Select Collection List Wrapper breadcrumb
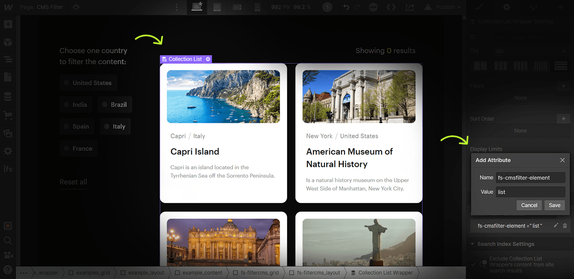The width and height of the screenshot is (574, 279). click(382, 273)
